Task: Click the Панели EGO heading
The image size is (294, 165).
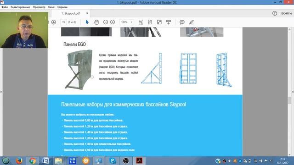Action: pyautogui.click(x=74, y=44)
